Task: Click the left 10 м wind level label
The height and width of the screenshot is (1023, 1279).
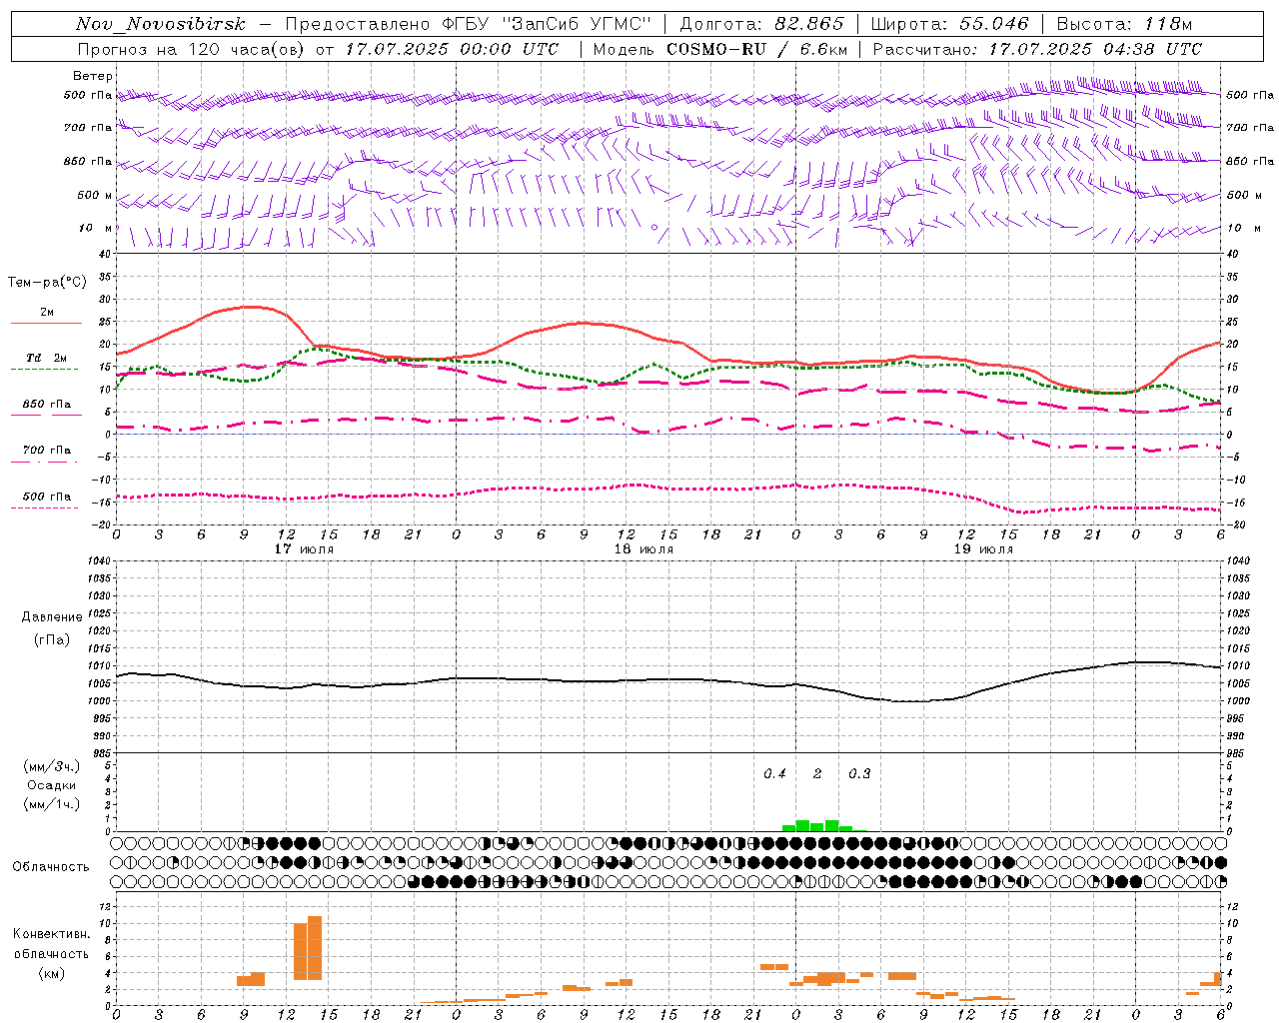Action: point(96,228)
